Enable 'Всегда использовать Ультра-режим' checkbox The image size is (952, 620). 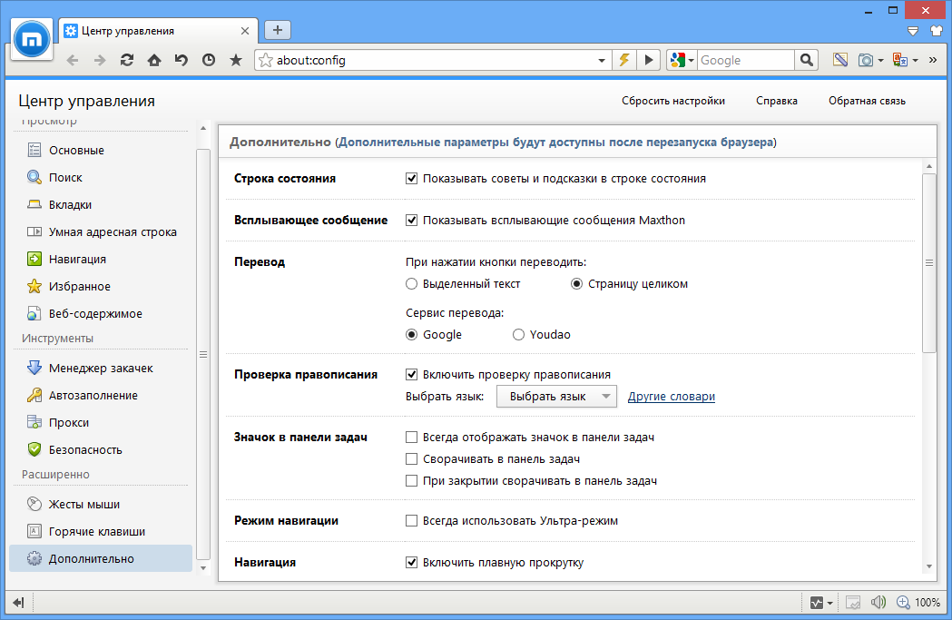pyautogui.click(x=412, y=521)
